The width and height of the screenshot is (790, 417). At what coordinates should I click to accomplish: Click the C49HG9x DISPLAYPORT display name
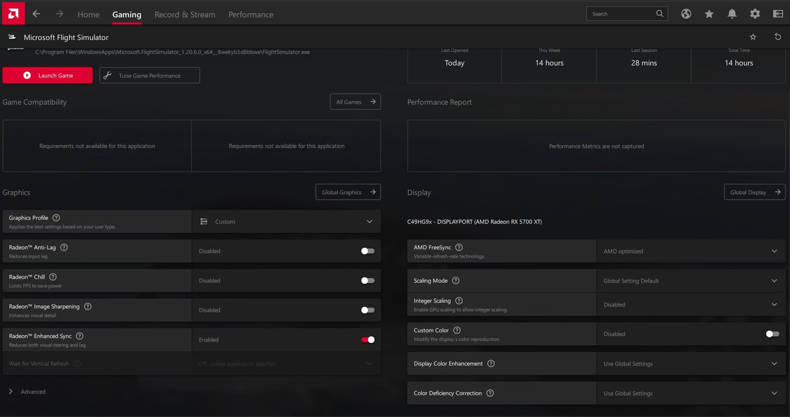(475, 222)
